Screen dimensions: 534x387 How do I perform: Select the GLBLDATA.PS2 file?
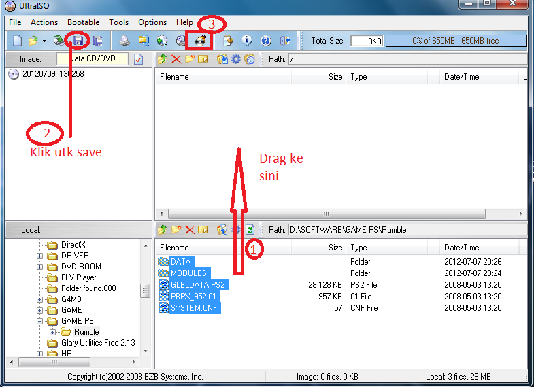198,285
